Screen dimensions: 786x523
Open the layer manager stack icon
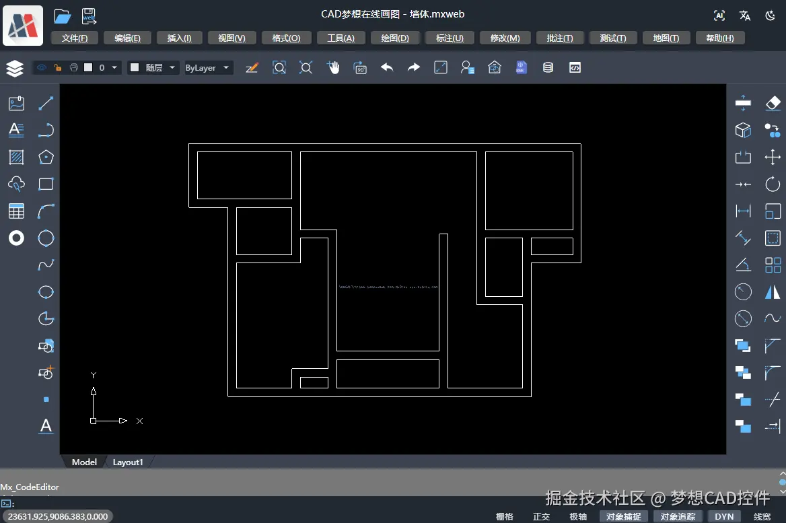15,68
